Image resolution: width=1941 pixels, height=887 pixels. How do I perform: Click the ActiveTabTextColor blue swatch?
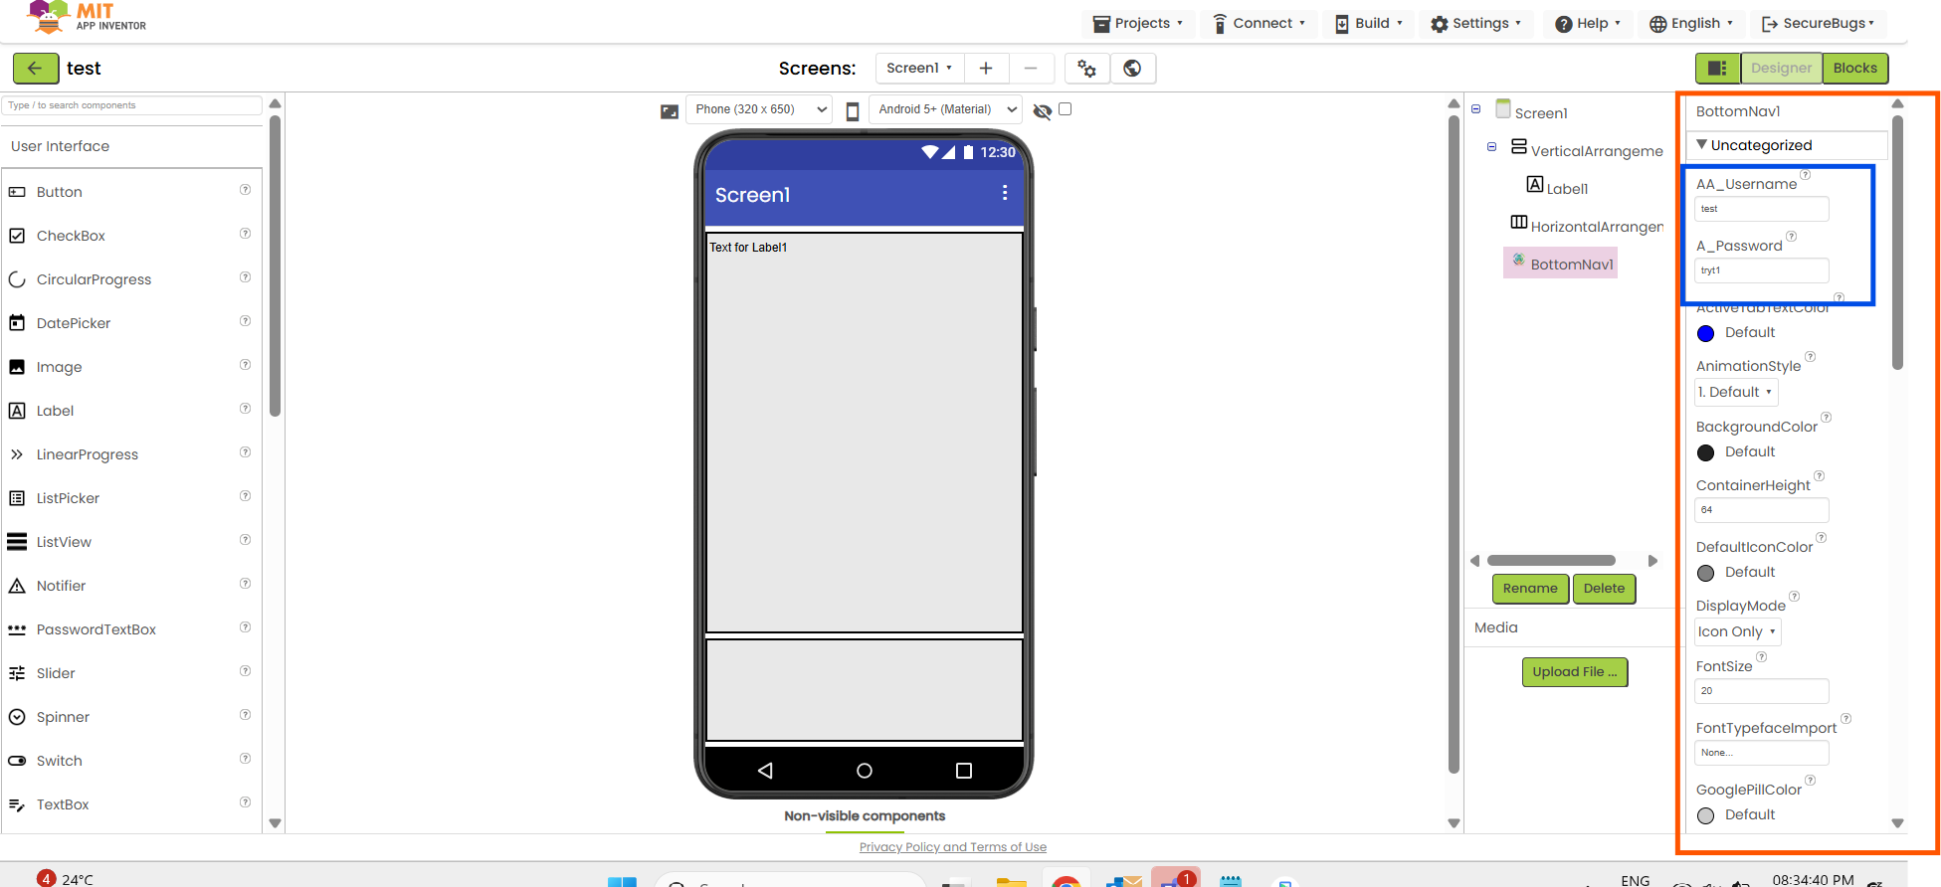click(x=1706, y=333)
